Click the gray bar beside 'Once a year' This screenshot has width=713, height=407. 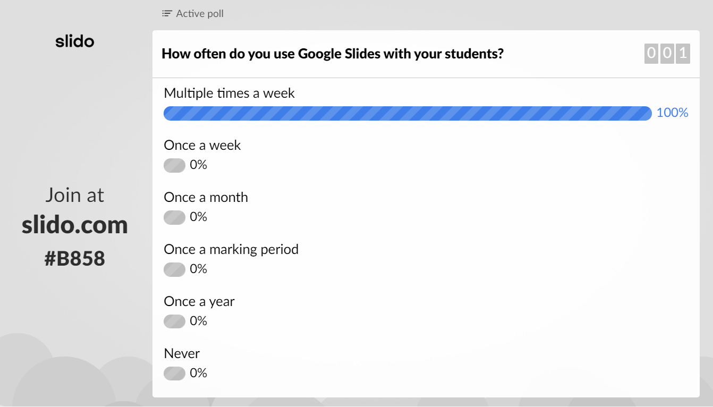click(x=174, y=321)
